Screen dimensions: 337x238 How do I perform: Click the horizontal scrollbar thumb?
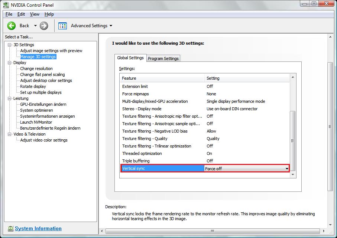tap(213, 231)
